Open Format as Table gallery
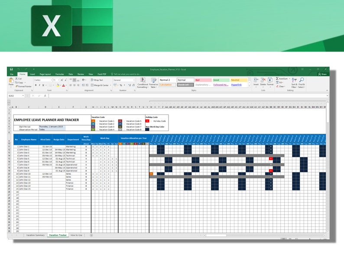Image resolution: width=344 pixels, height=258 pixels. click(x=153, y=83)
